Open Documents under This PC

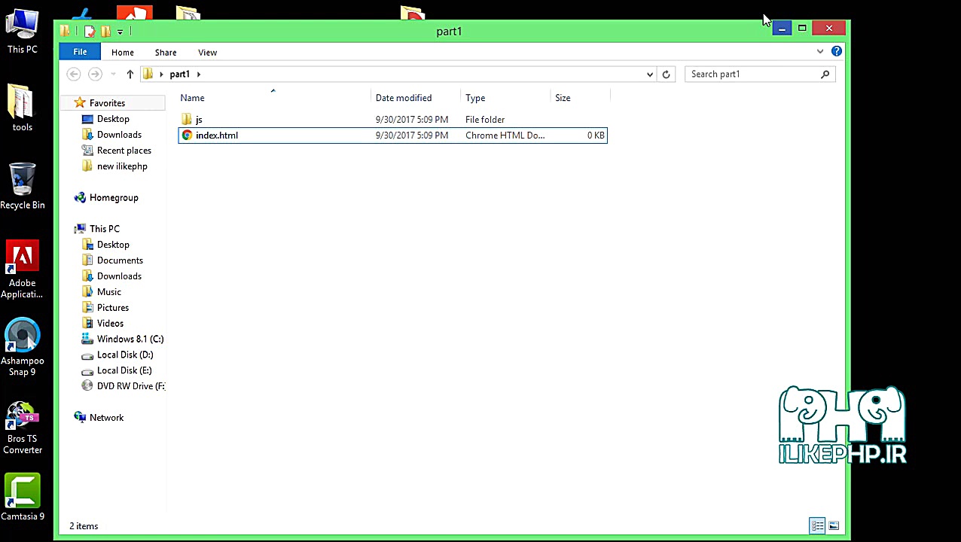pos(120,260)
